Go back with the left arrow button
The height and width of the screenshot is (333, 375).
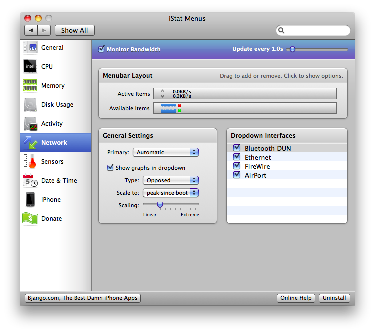click(x=31, y=30)
